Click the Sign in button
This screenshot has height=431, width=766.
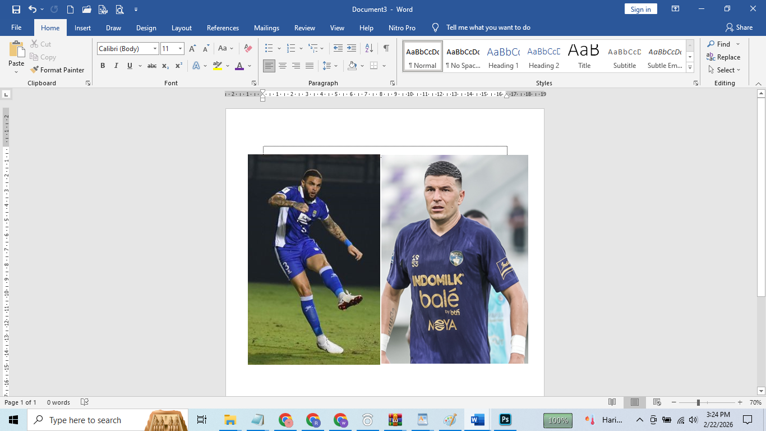point(640,9)
